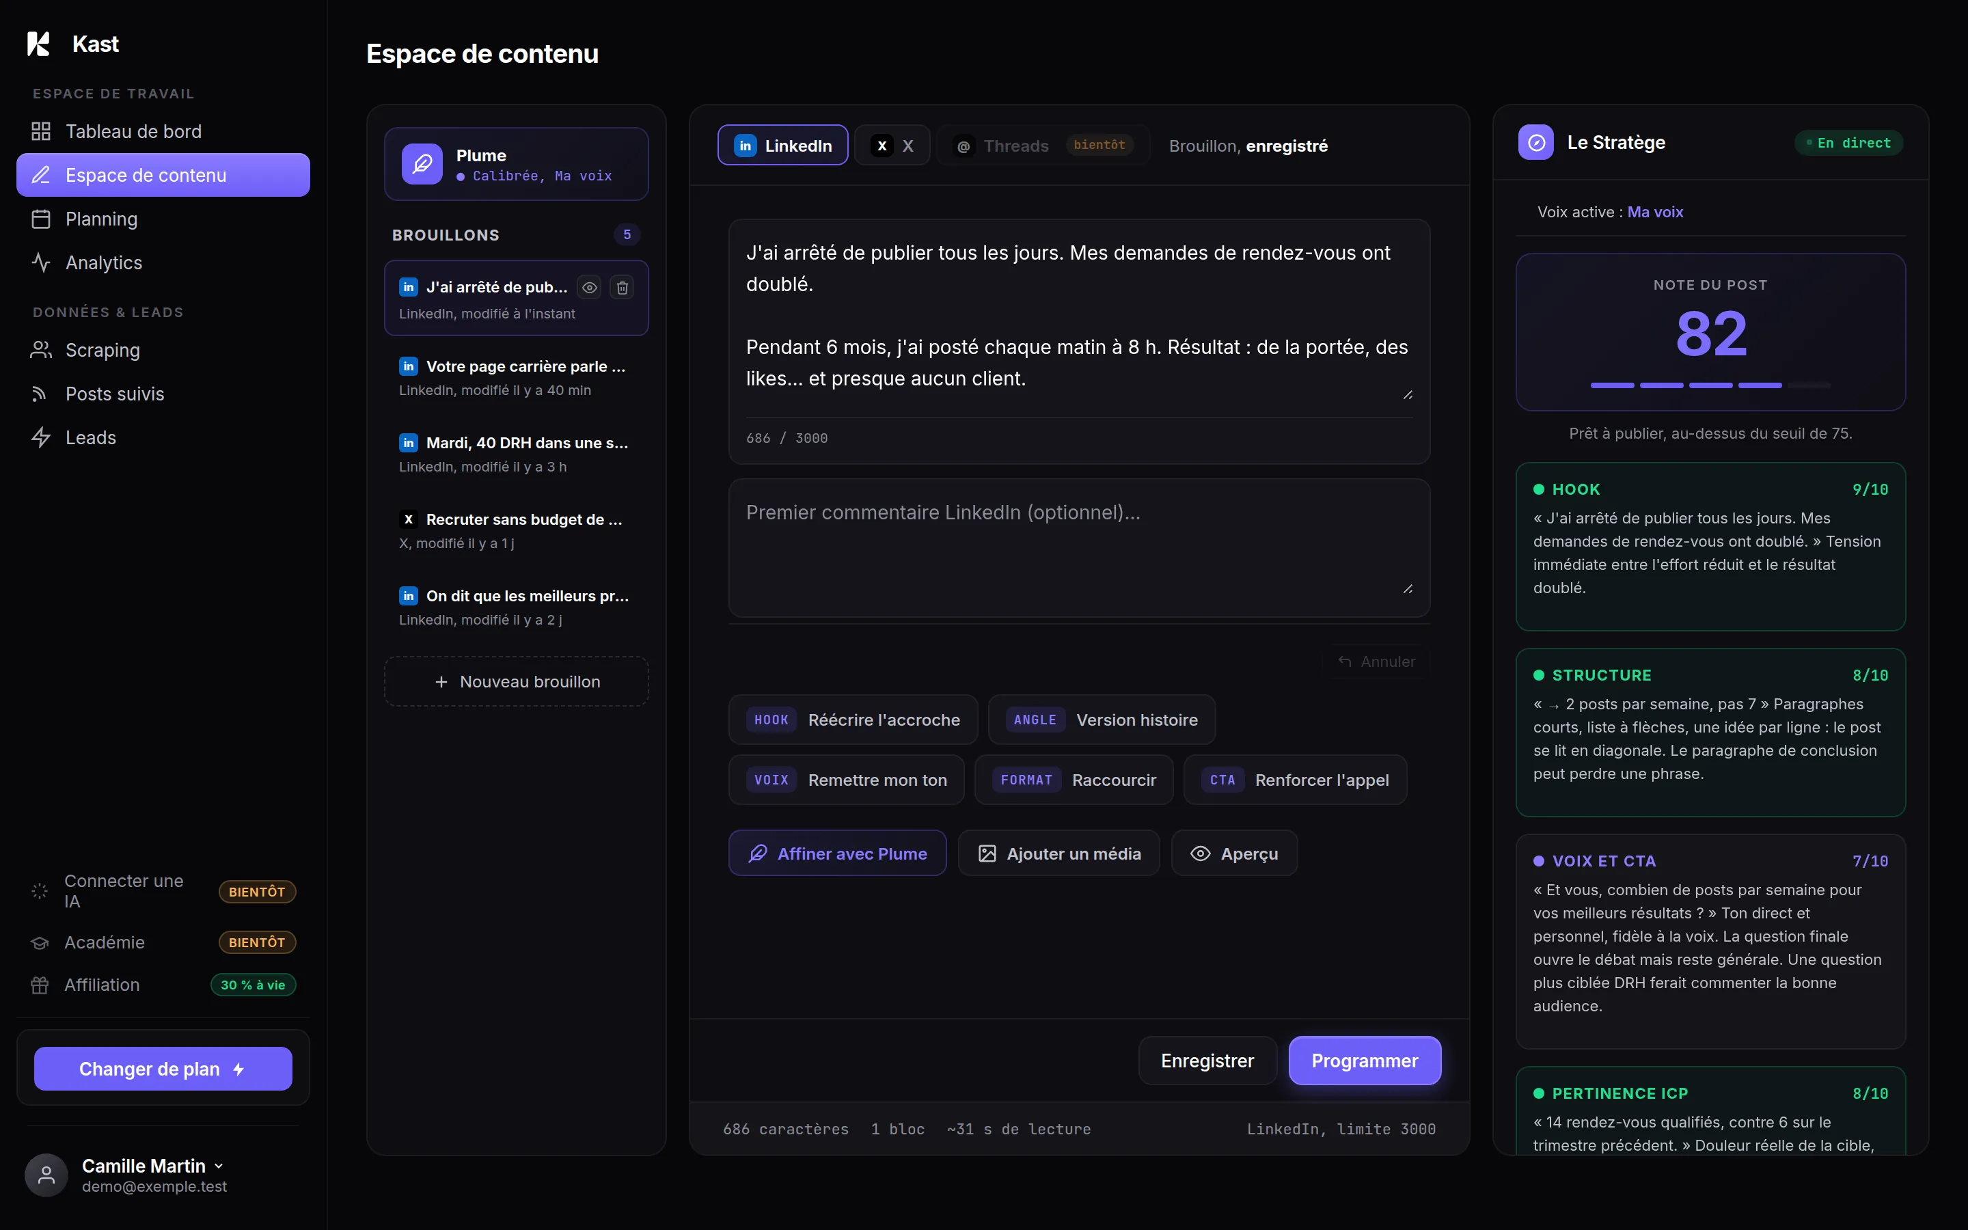Click the post score progress bar
This screenshot has width=1968, height=1230.
coord(1710,385)
